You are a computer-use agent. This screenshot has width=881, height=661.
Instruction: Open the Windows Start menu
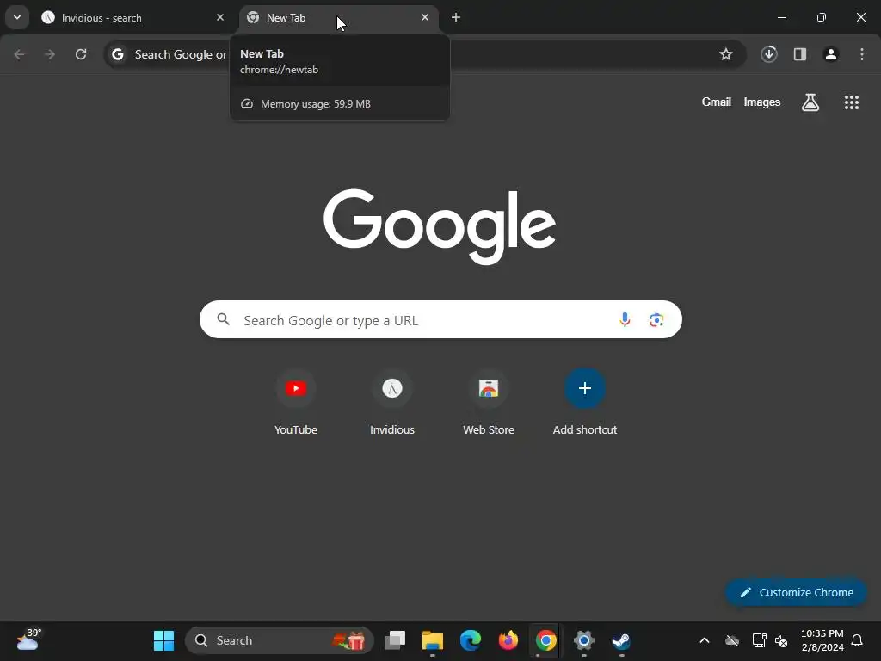(164, 640)
